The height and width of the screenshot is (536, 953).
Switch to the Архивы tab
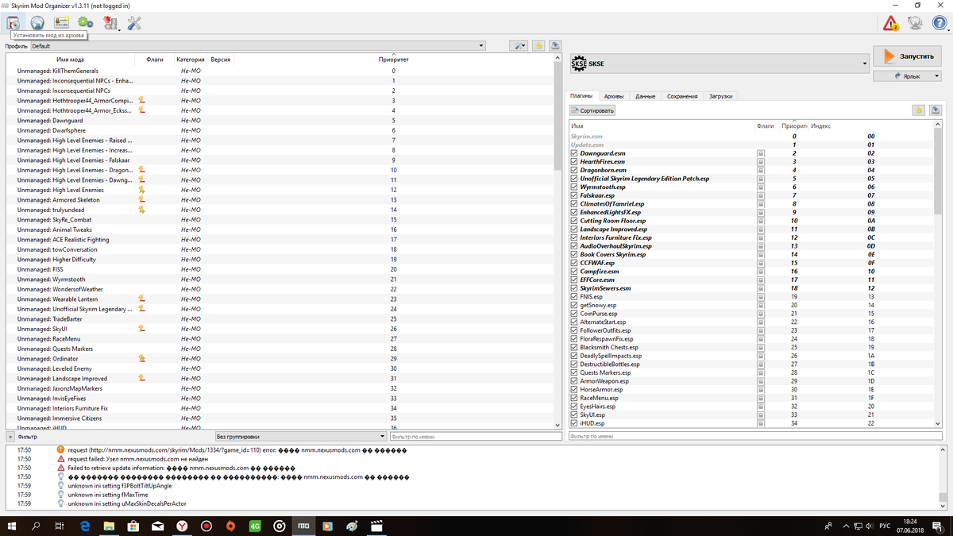613,96
